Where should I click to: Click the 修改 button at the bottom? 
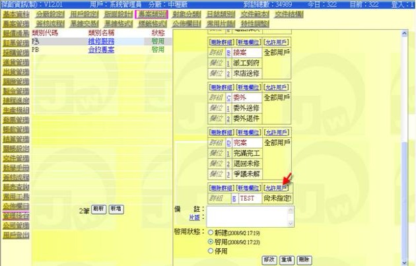269,260
